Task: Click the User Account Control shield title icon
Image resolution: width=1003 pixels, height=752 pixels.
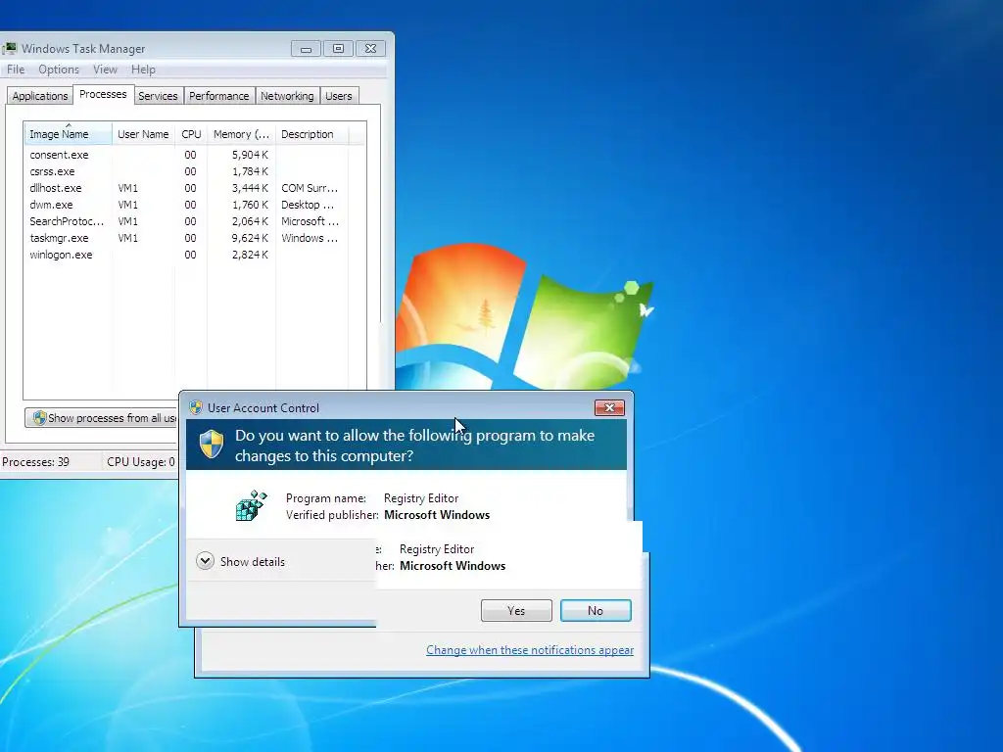Action: tap(196, 408)
